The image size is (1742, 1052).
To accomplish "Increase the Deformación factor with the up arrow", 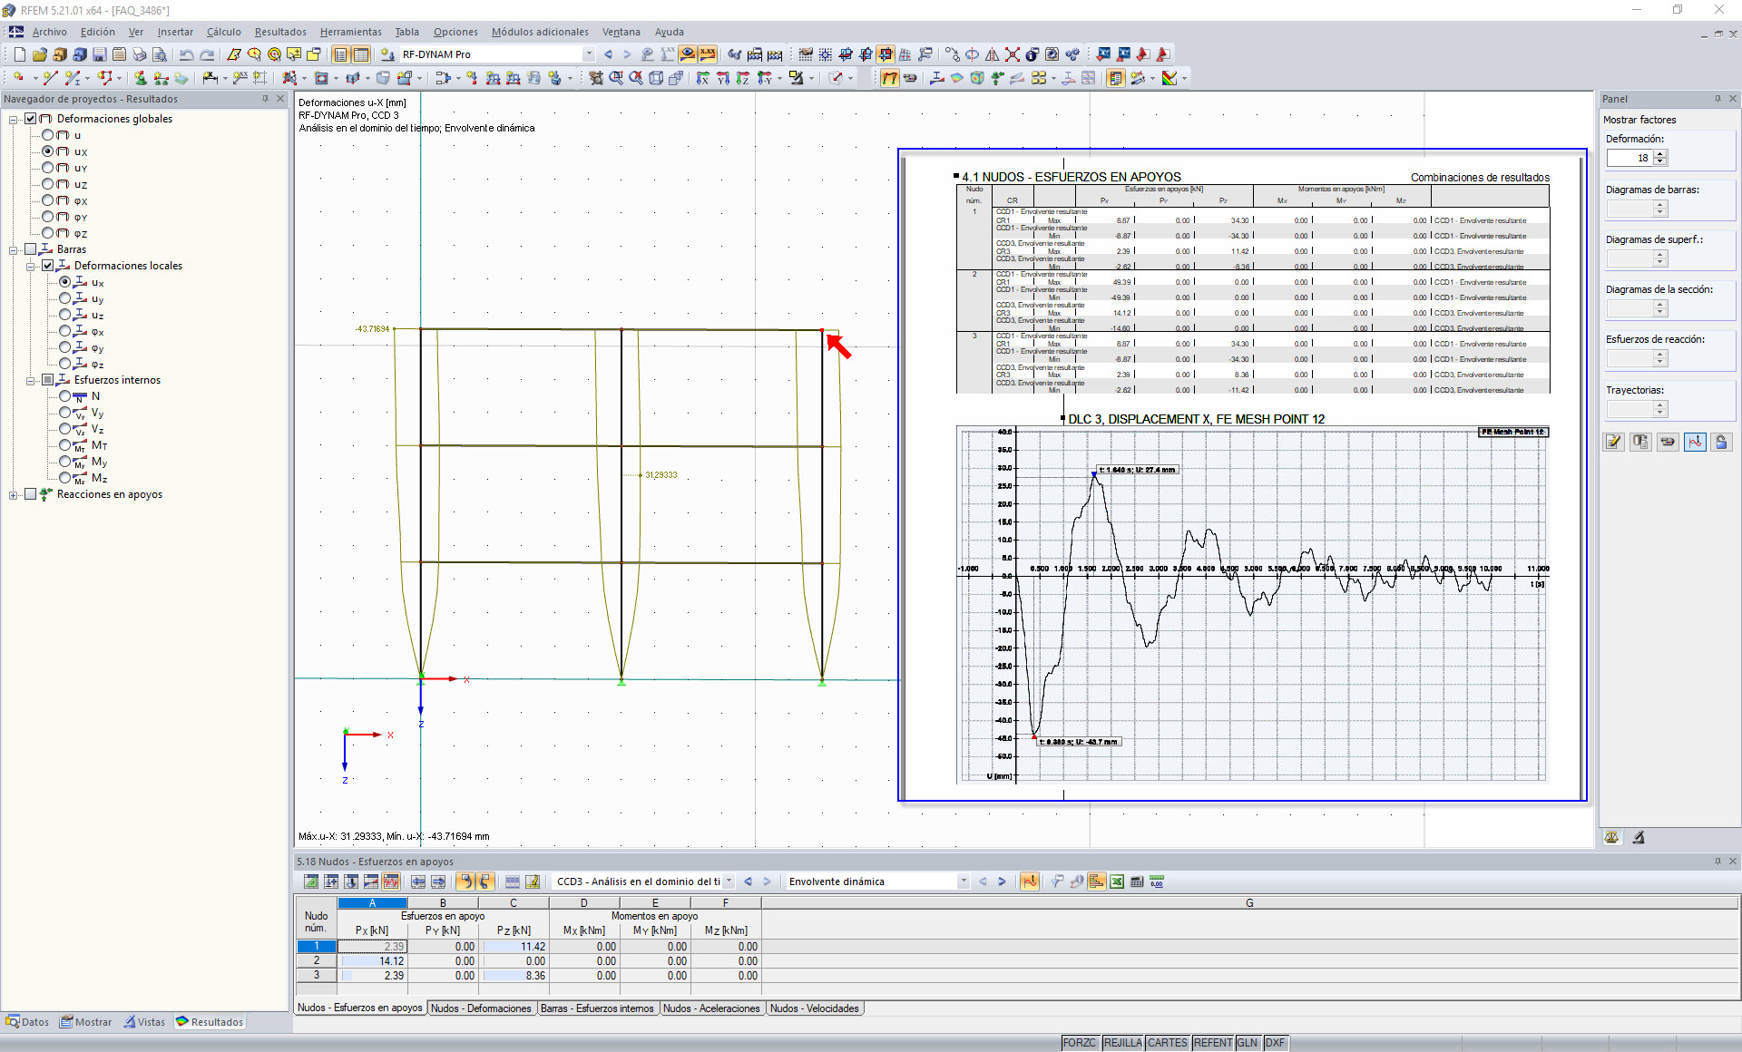I will [1660, 153].
